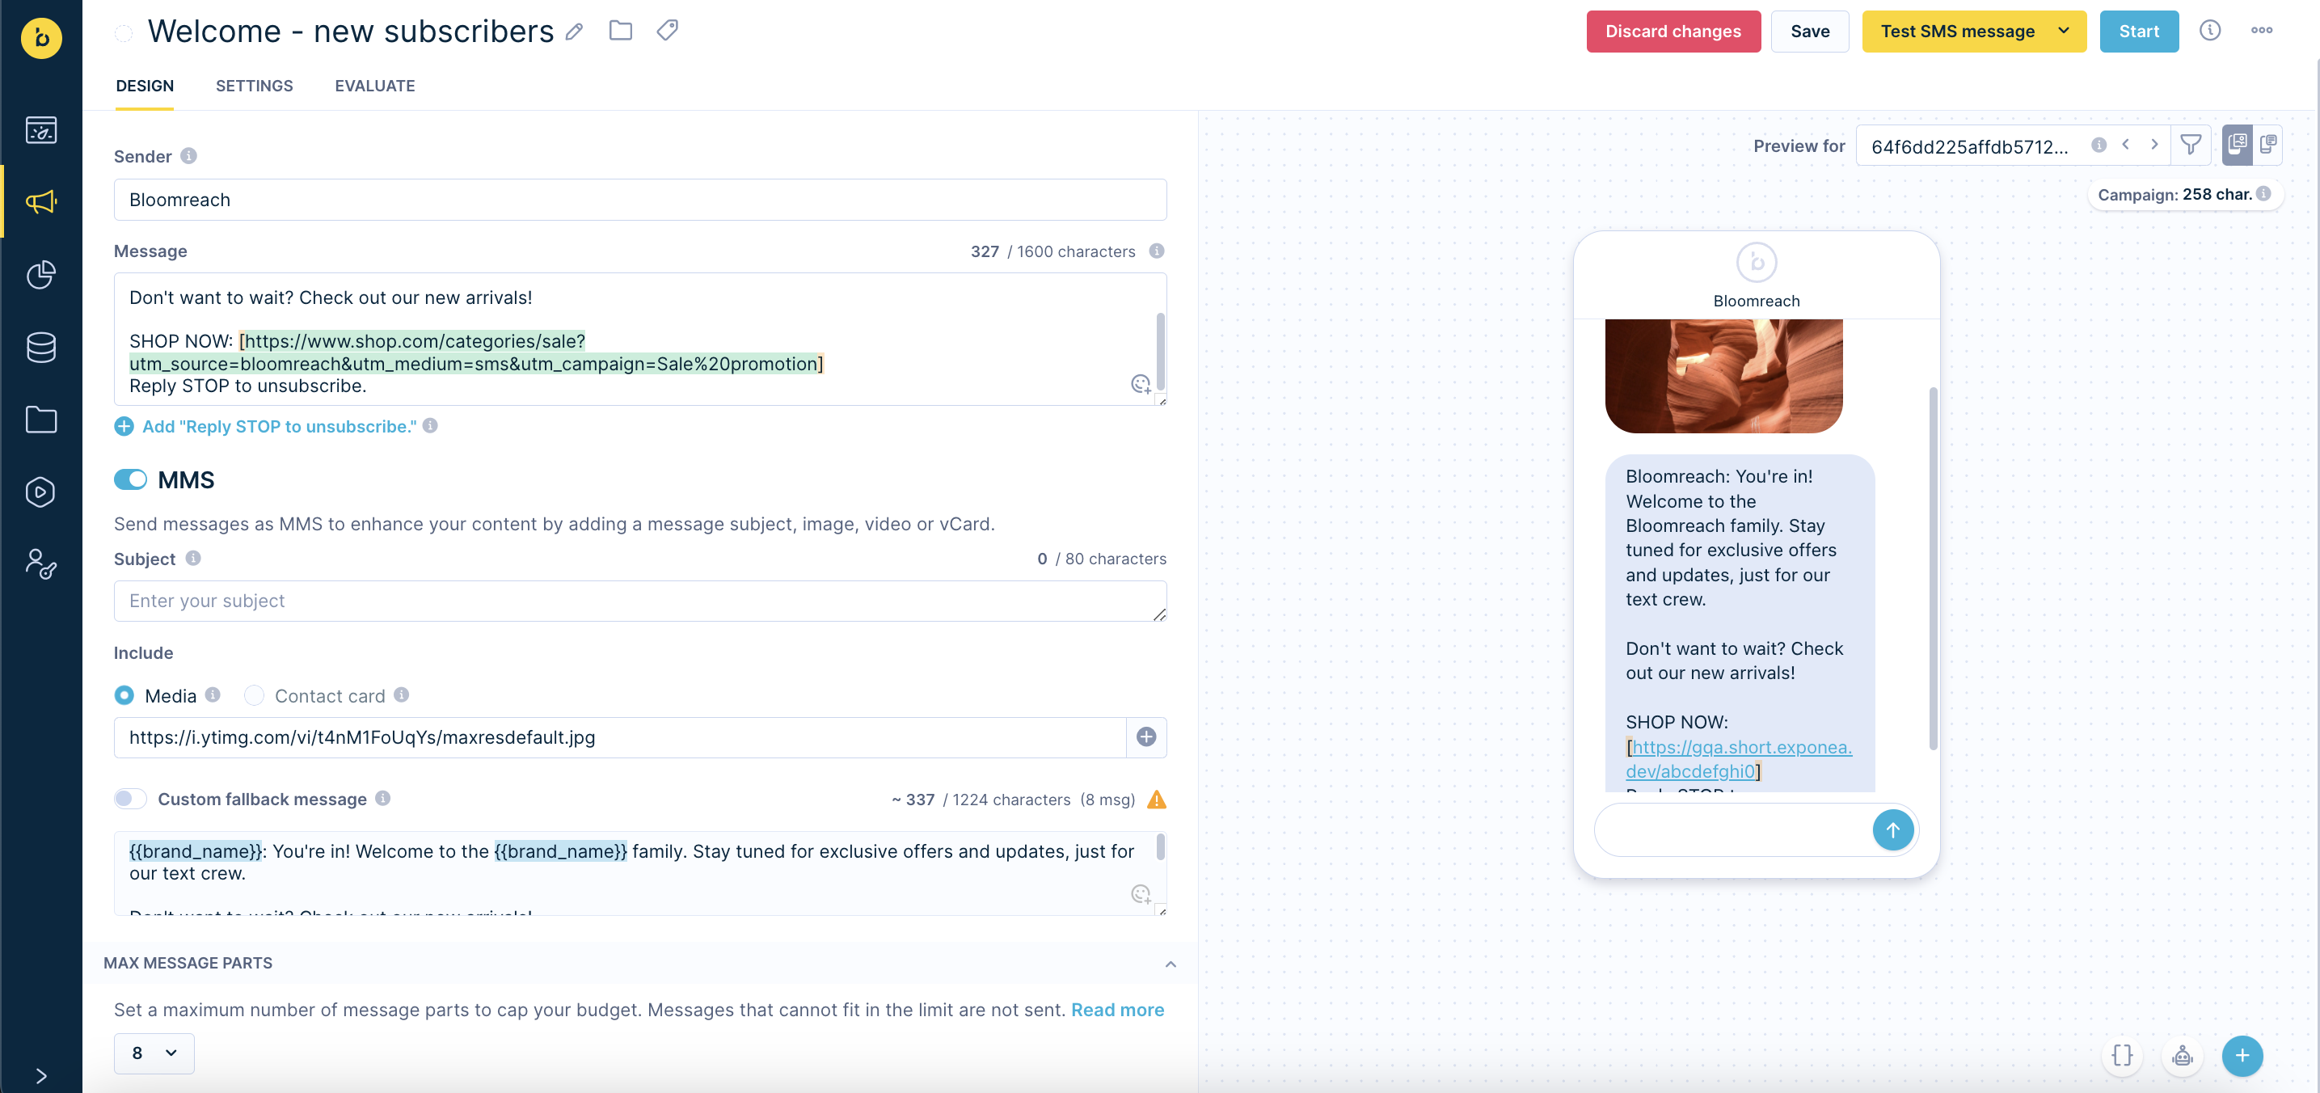Click the curly braces icon bottom right

[x=2122, y=1055]
